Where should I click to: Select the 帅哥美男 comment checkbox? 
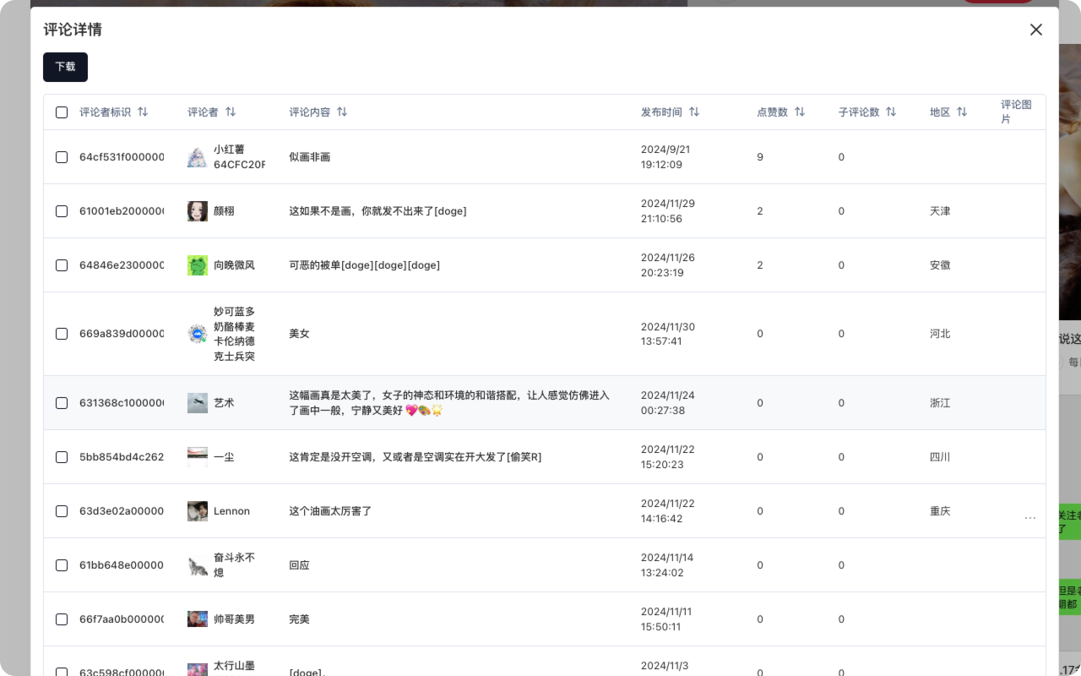click(62, 619)
